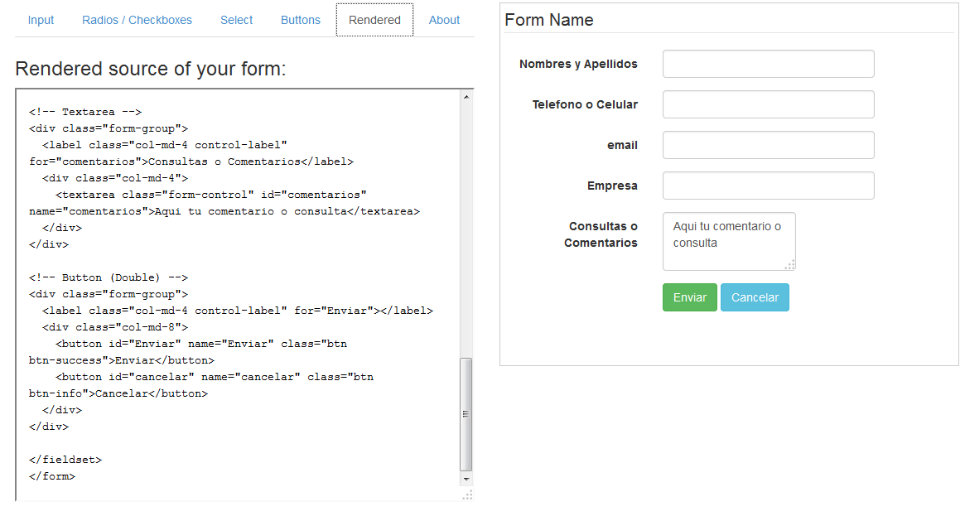
Task: Click the Nombres y Apellidos input field
Action: pos(768,63)
